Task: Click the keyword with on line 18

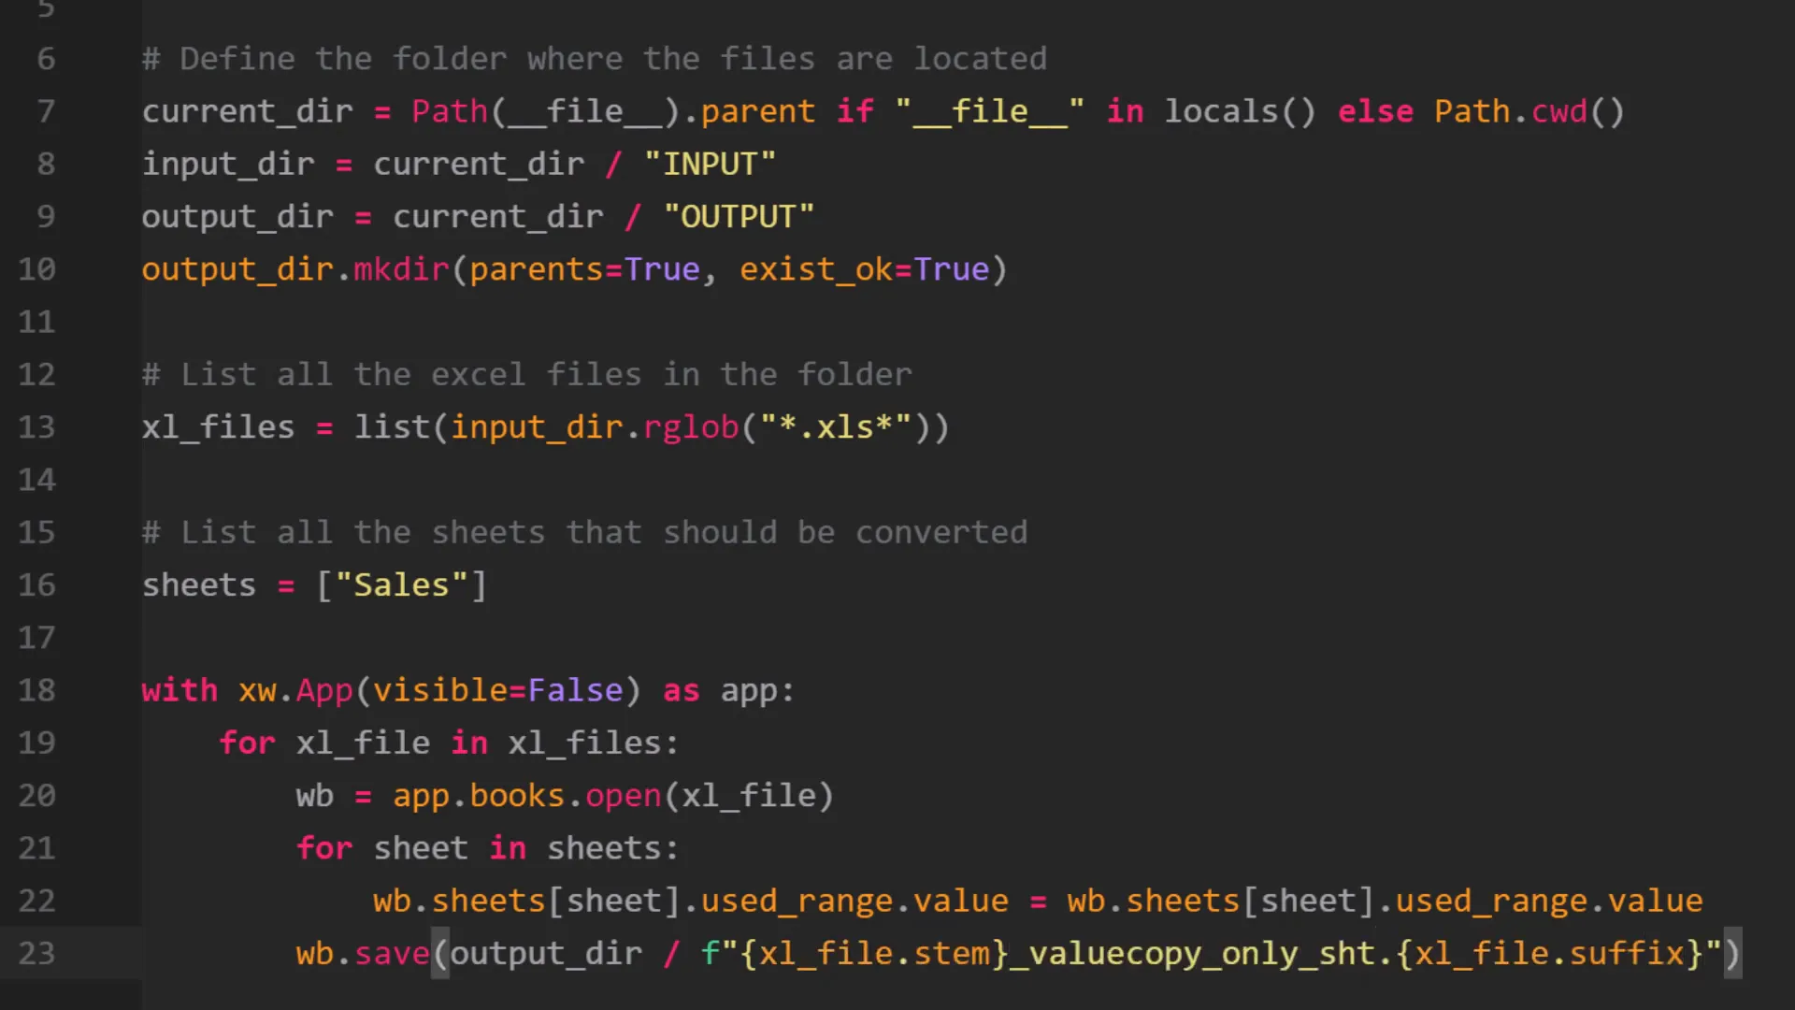Action: click(x=179, y=690)
